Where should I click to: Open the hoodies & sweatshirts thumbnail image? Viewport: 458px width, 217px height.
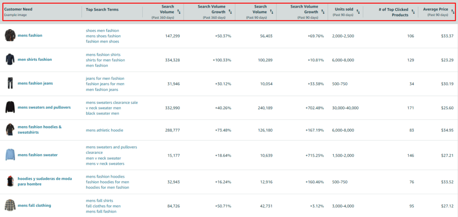9,129
